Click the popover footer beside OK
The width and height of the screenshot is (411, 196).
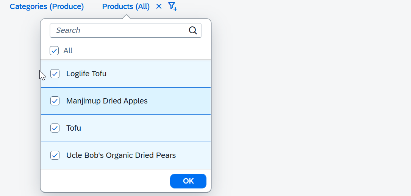[x=105, y=181]
